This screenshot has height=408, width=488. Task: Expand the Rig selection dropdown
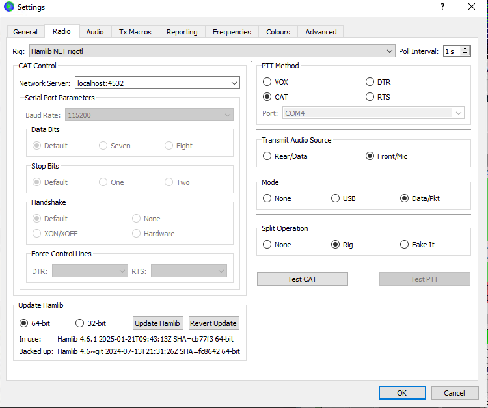[x=390, y=51]
